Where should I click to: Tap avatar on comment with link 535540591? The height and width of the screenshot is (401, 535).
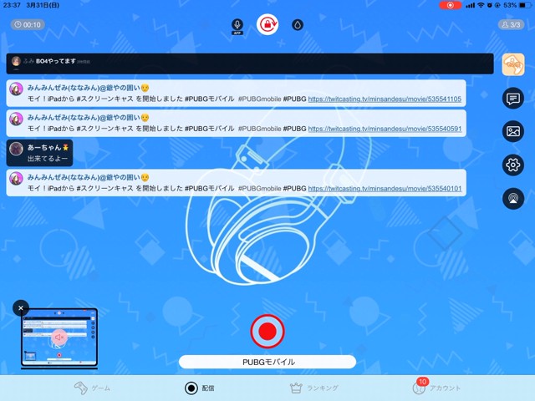coord(16,119)
